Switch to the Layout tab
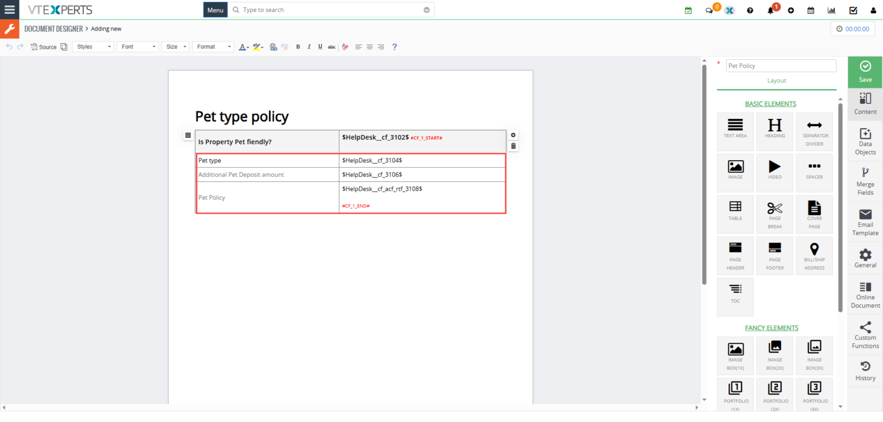The height and width of the screenshot is (422, 883). [x=776, y=81]
